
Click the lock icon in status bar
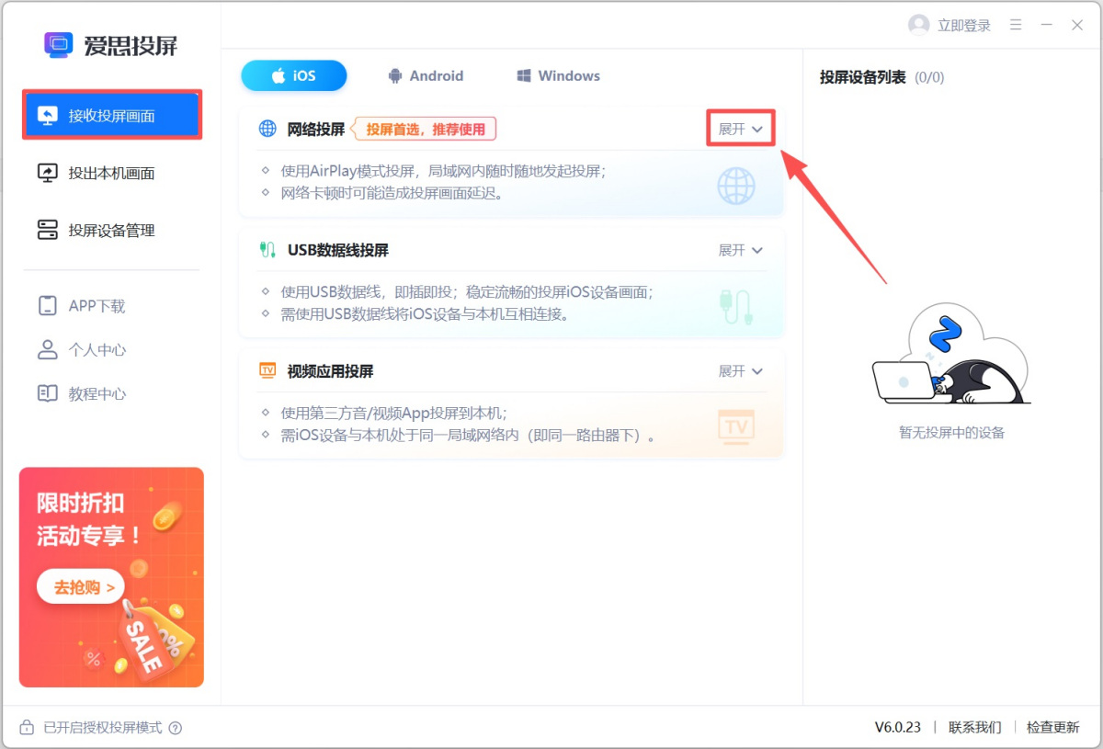[25, 728]
